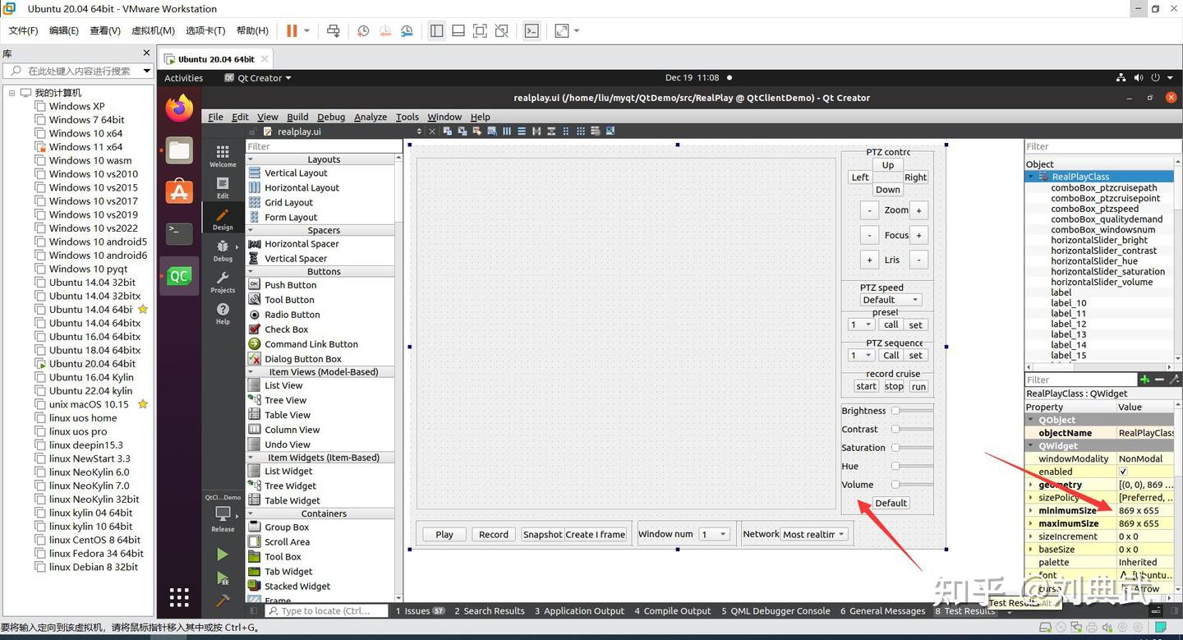Image resolution: width=1183 pixels, height=640 pixels.
Task: Expand the geometry property row
Action: pyautogui.click(x=1031, y=485)
